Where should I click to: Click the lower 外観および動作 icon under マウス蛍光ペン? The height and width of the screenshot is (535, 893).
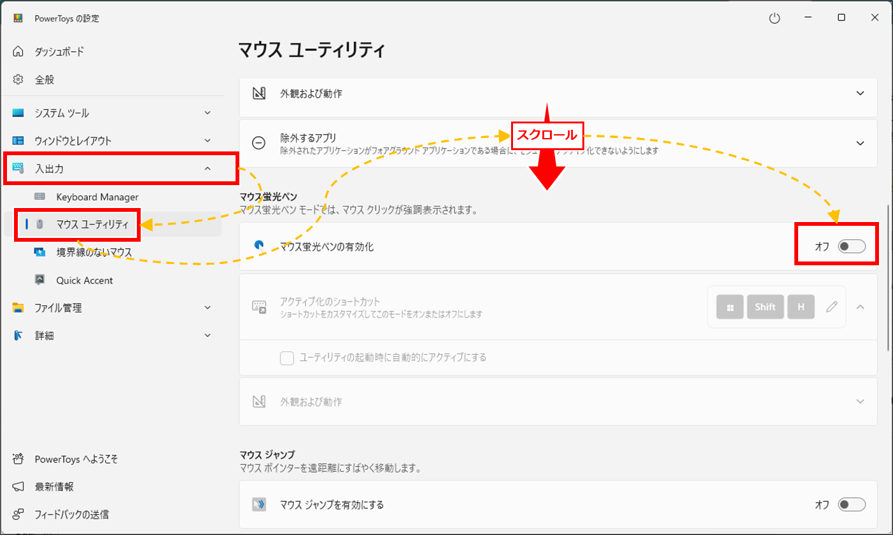(x=259, y=401)
